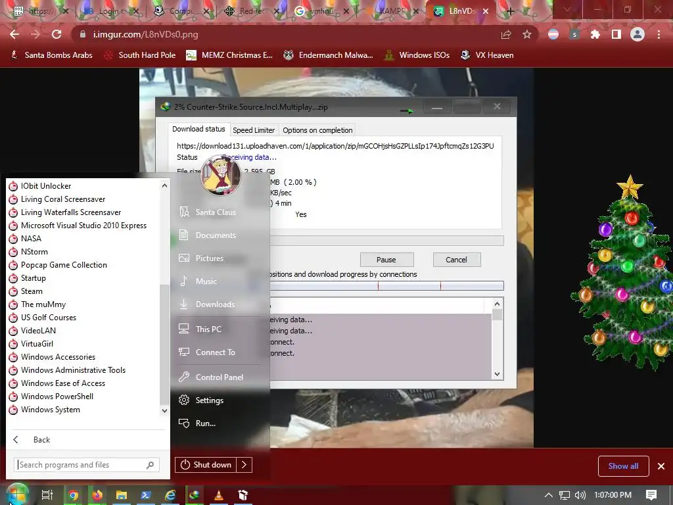The height and width of the screenshot is (505, 673).
Task: Open This PC from Start menu
Action: pyautogui.click(x=208, y=329)
